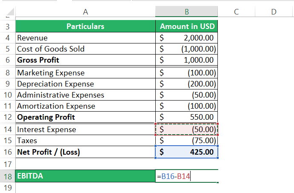Image resolution: width=294 pixels, height=193 pixels.
Task: Click the Revenue label cell
Action: click(x=86, y=38)
